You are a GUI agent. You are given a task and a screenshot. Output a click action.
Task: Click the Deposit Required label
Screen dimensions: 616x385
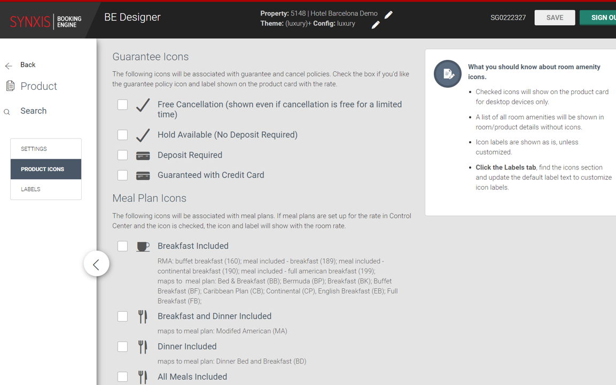click(x=190, y=155)
